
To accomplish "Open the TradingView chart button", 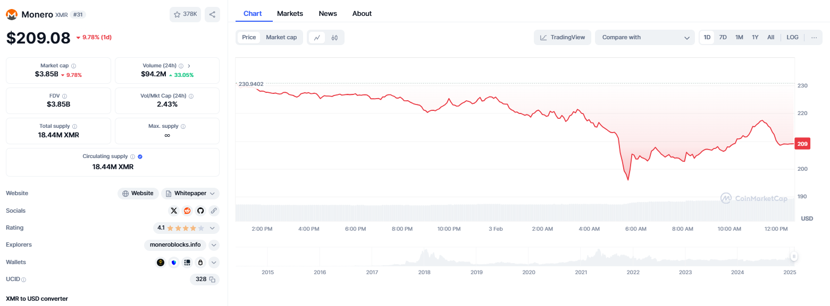I will tap(563, 37).
